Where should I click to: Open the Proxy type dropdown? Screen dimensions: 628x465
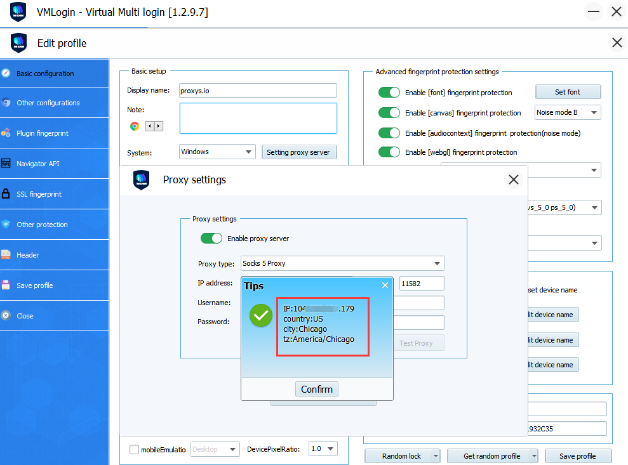pos(342,263)
